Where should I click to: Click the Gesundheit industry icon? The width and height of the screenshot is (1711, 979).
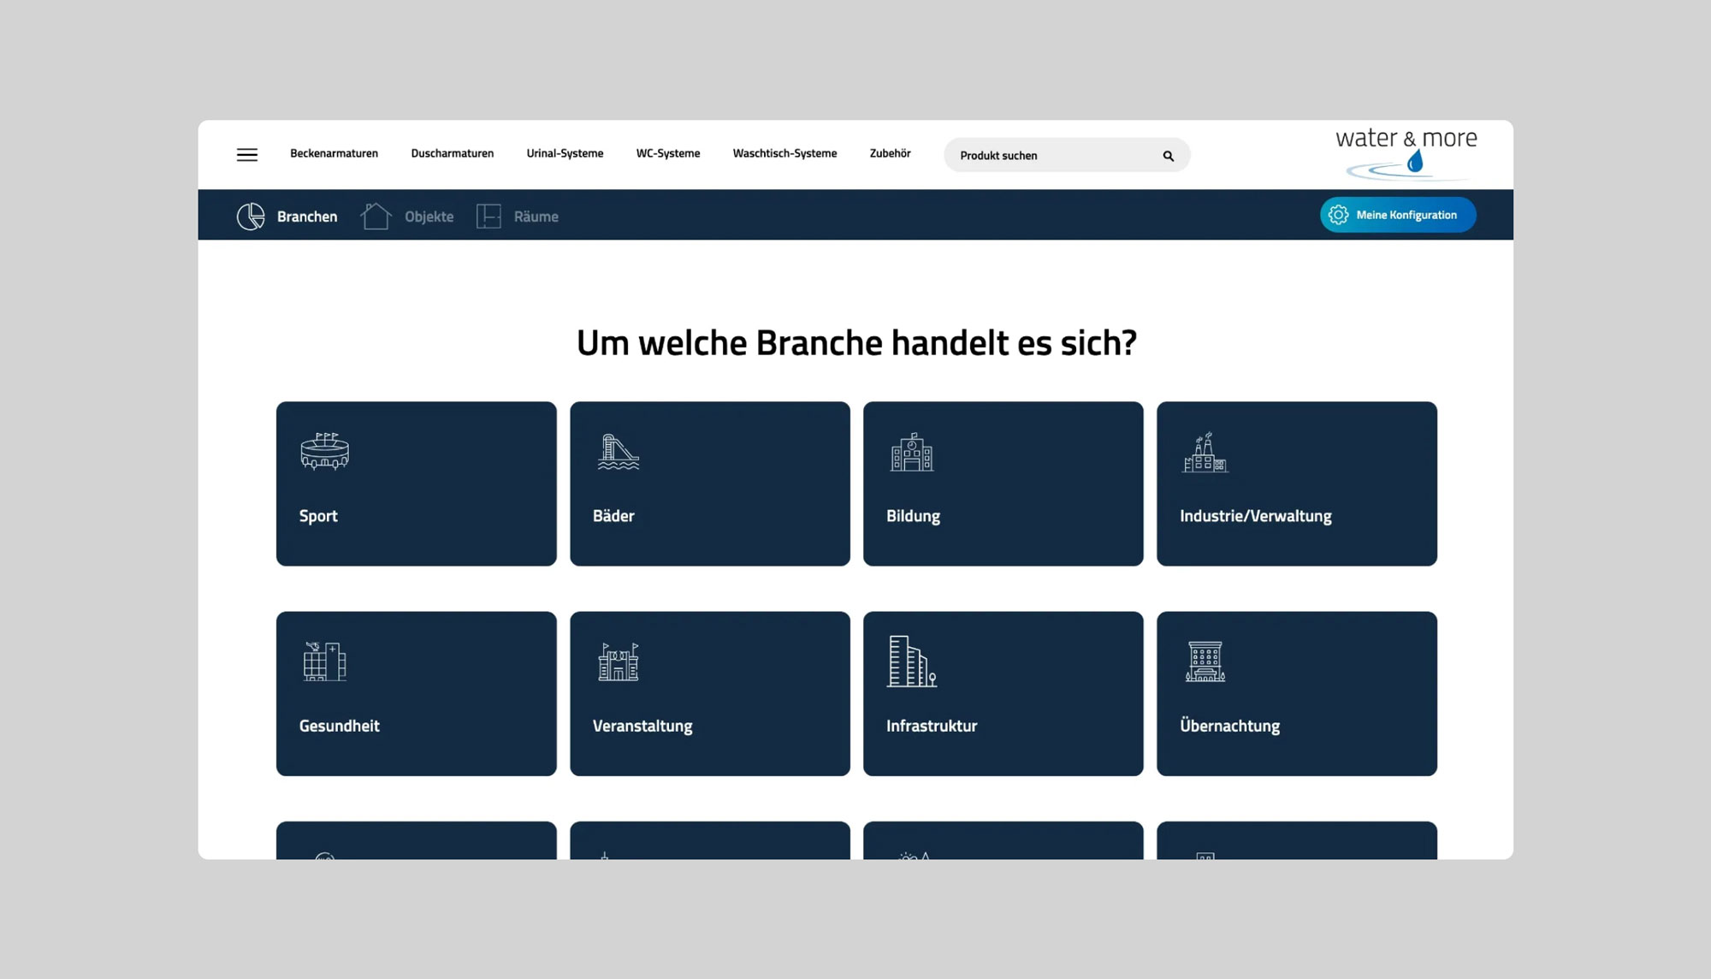tap(324, 662)
